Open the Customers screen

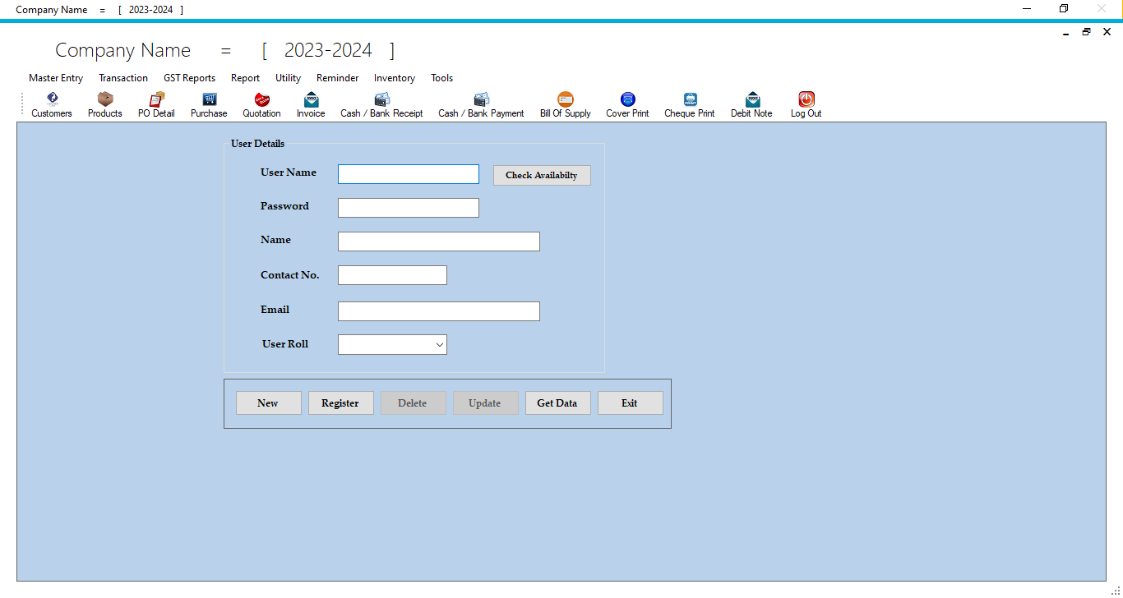51,104
